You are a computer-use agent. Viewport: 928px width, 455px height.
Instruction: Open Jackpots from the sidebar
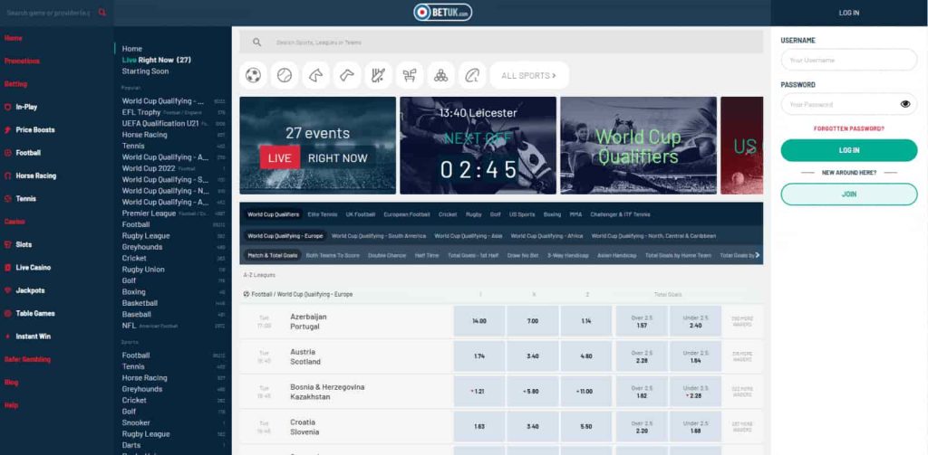pos(29,290)
